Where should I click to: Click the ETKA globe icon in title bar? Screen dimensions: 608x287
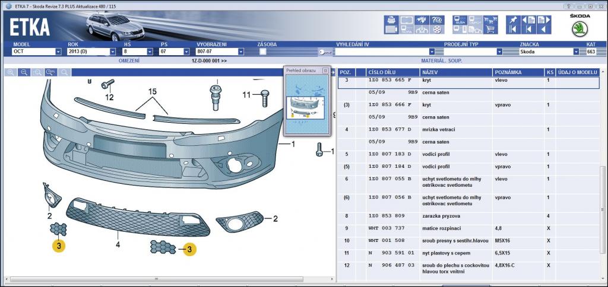tap(9, 6)
